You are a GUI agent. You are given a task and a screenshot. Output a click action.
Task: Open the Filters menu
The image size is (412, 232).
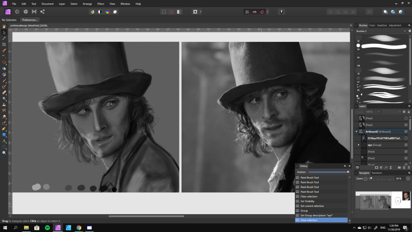(100, 4)
